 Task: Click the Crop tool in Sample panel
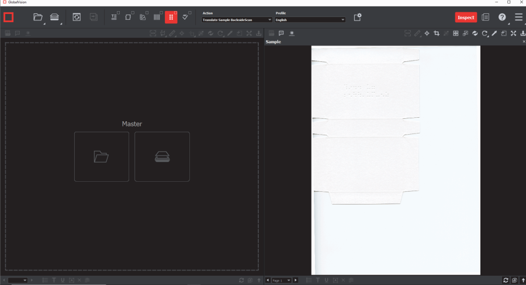coord(437,33)
